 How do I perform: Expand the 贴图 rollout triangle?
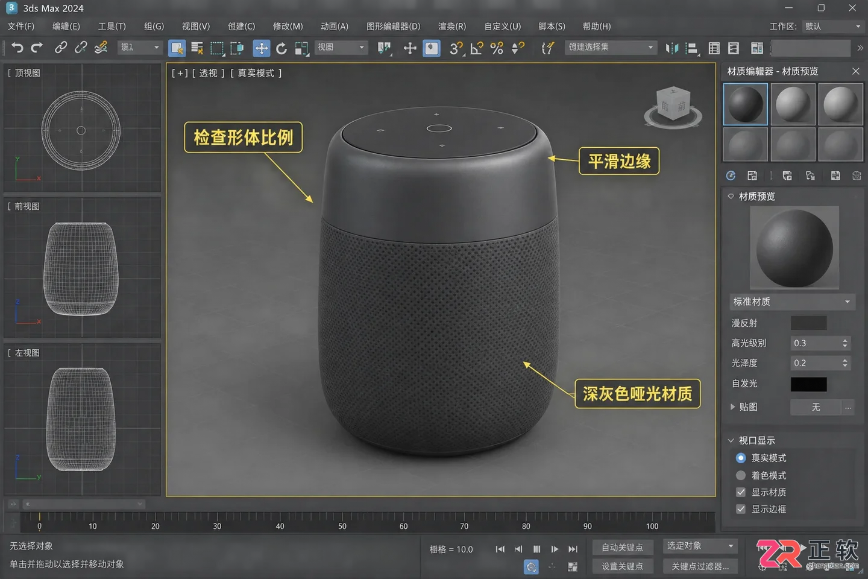tap(732, 407)
